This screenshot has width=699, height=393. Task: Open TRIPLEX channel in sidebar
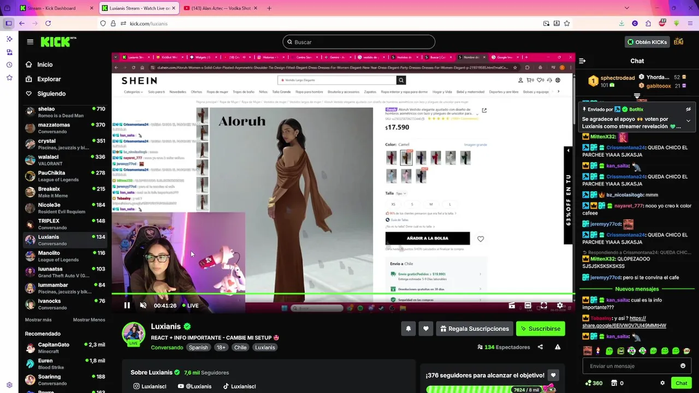click(x=65, y=224)
